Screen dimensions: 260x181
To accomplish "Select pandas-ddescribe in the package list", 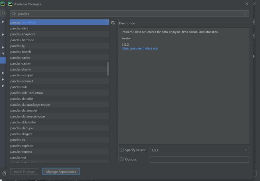I will click(59, 122).
